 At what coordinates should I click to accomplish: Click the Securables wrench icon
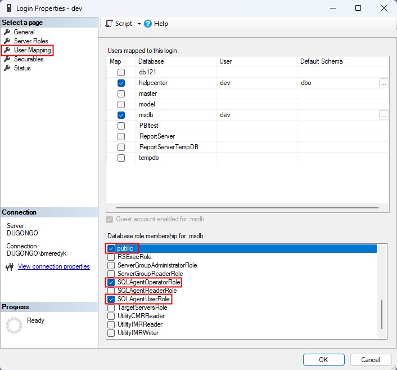point(7,59)
